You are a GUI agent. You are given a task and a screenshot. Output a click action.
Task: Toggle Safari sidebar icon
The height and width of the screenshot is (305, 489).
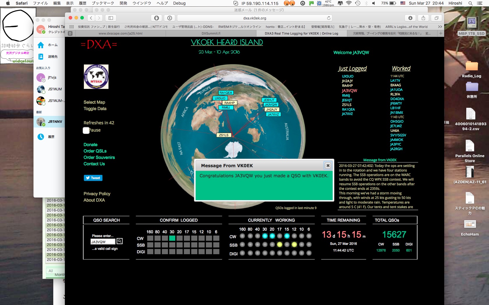coord(111,18)
